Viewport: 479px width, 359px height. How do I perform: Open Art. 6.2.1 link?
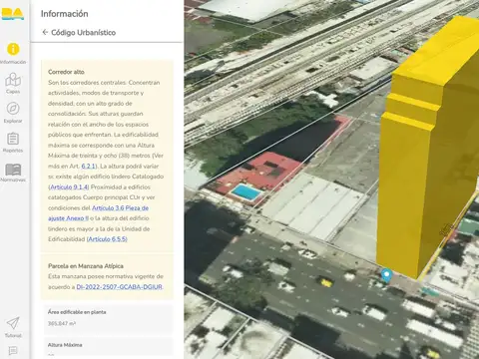point(88,166)
